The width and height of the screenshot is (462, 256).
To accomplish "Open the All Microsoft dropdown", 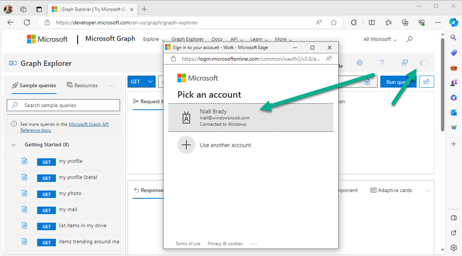I will (380, 39).
